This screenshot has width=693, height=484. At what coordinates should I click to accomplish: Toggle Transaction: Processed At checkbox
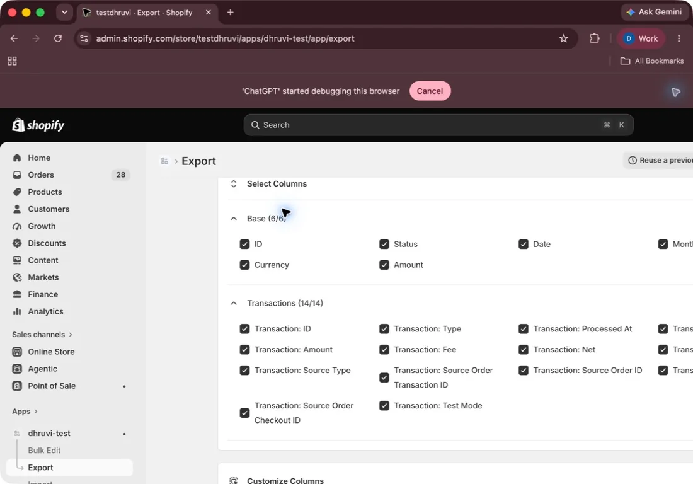coord(524,329)
